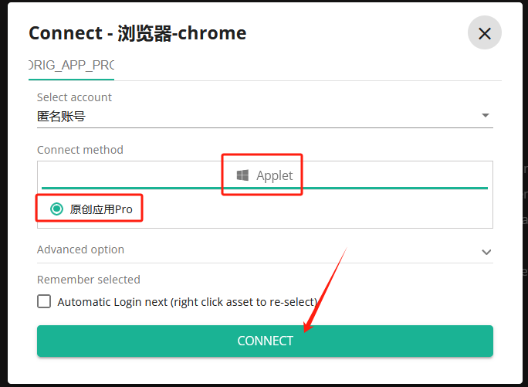Expand the Advanced option chevron
528x387 pixels.
pyautogui.click(x=486, y=252)
